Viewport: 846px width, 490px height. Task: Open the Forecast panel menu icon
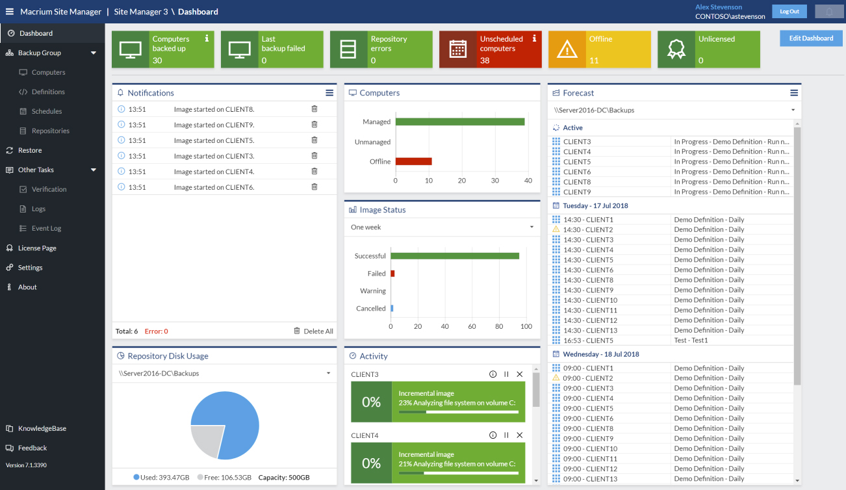click(793, 93)
